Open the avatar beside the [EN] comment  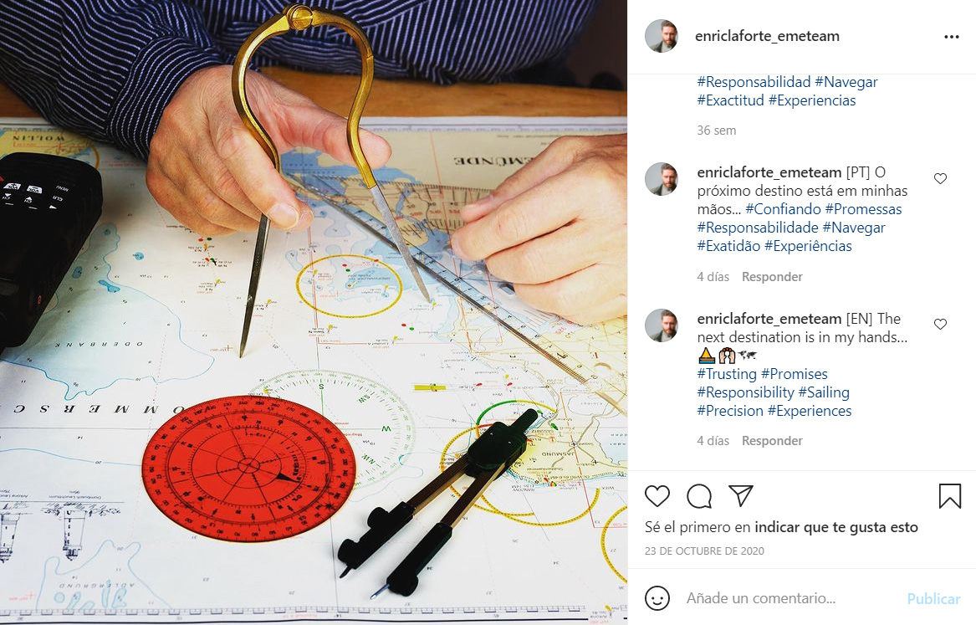(x=662, y=325)
